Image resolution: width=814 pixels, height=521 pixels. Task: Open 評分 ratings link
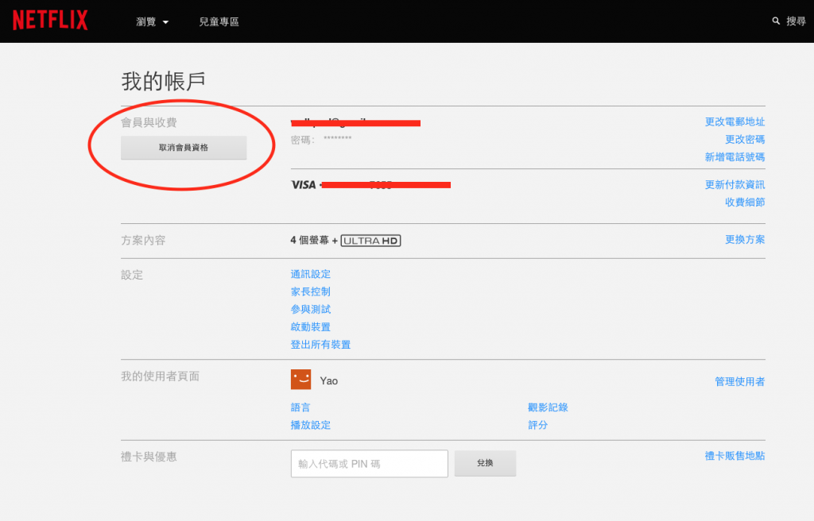pyautogui.click(x=538, y=425)
